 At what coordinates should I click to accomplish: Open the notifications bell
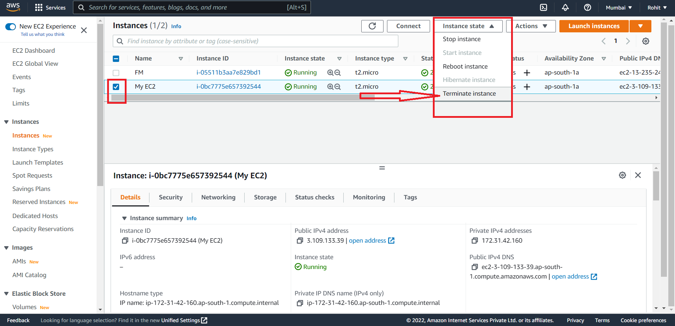point(565,7)
